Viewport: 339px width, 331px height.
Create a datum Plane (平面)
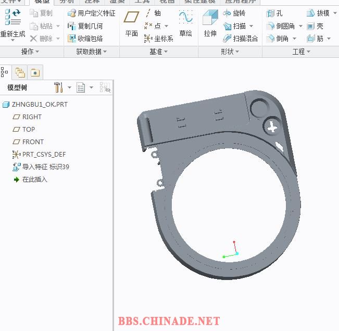(x=131, y=24)
